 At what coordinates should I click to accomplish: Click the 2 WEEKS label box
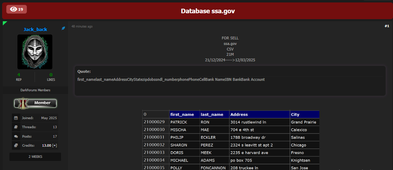pos(35,157)
